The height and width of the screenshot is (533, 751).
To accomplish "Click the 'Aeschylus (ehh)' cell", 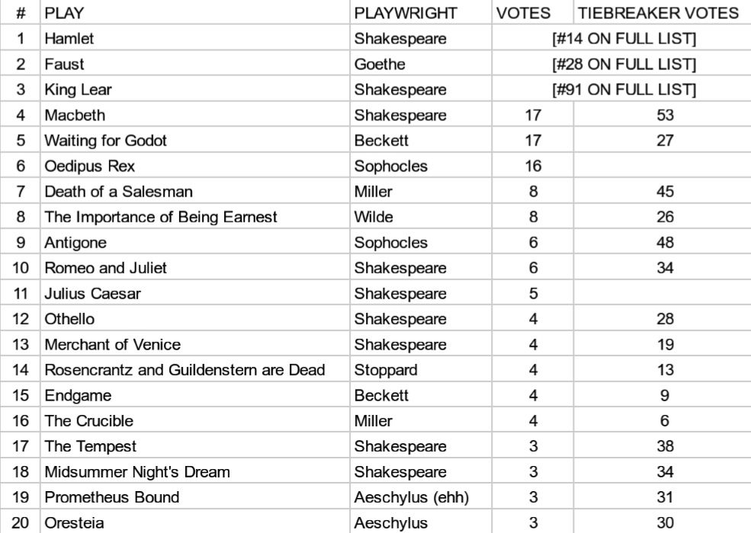I will coord(412,498).
